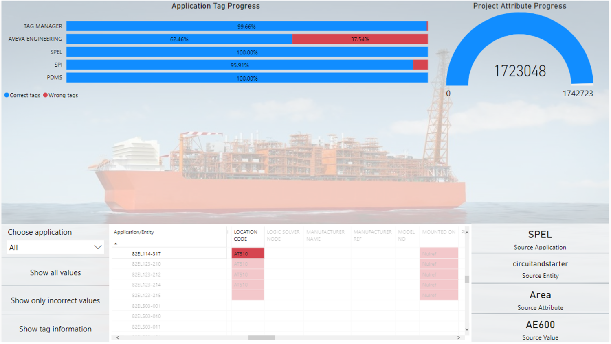Click the Project Attribute Progress gauge arc
Image resolution: width=611 pixels, height=344 pixels.
pyautogui.click(x=519, y=24)
